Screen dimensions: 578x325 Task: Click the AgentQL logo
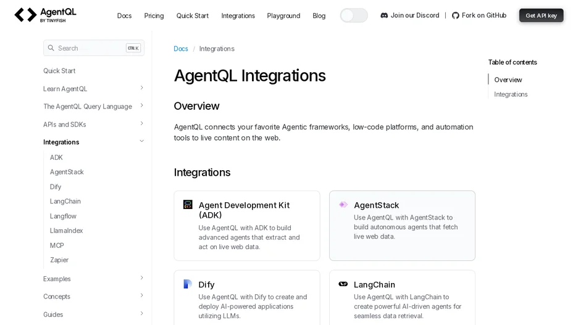click(x=45, y=15)
